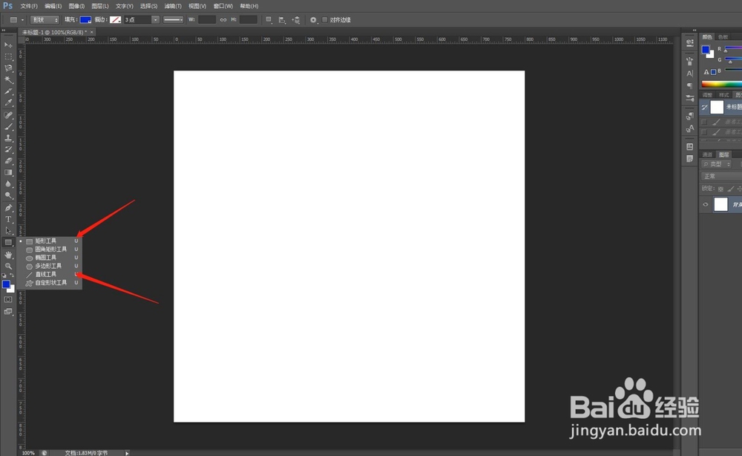The width and height of the screenshot is (742, 456).
Task: Enable 对齐边缘 checkbox
Action: click(325, 20)
